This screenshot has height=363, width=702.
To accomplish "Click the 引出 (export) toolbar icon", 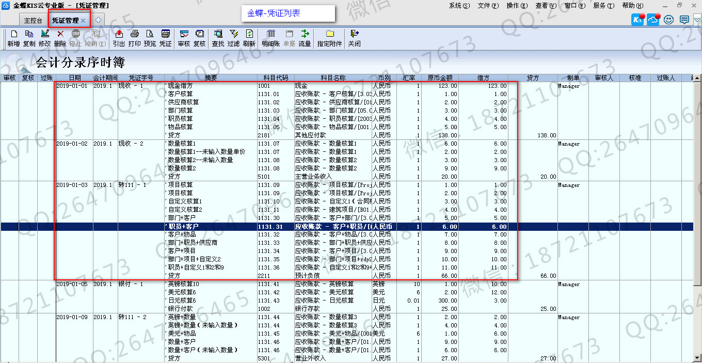I will (x=119, y=34).
